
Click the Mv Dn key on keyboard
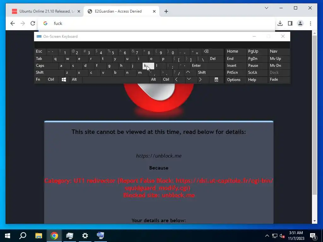pyautogui.click(x=279, y=66)
